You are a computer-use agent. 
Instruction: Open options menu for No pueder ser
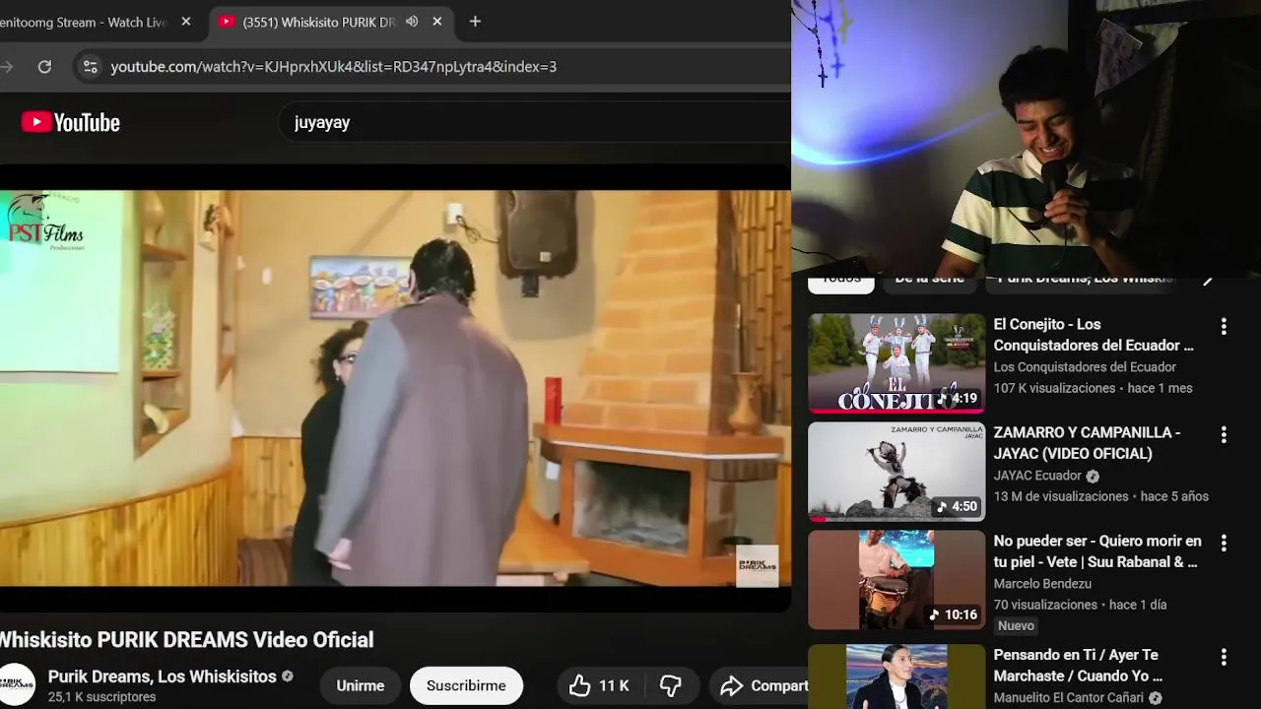point(1224,544)
